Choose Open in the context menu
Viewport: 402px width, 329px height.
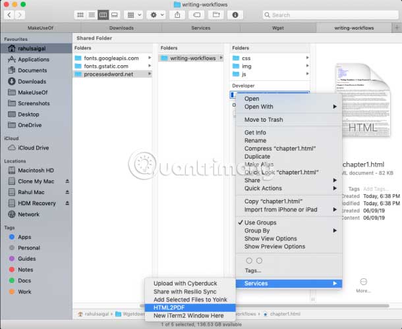click(x=289, y=99)
